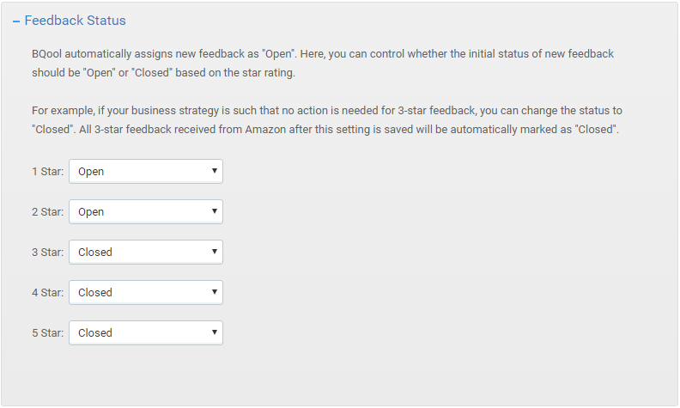Collapse section using the minus icon

[16, 21]
